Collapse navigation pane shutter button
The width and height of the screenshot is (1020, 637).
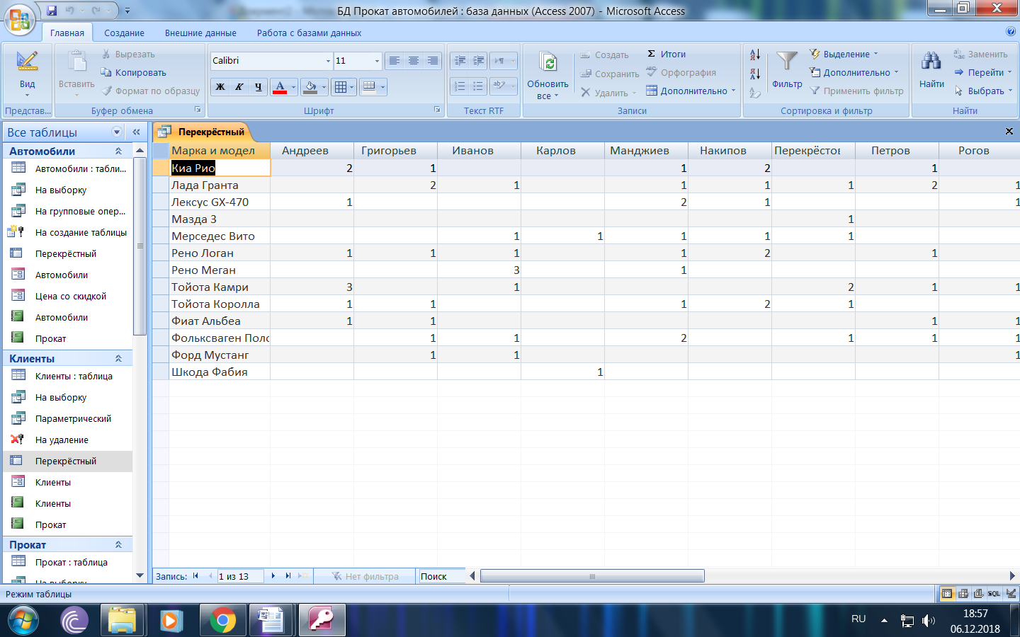tap(136, 132)
